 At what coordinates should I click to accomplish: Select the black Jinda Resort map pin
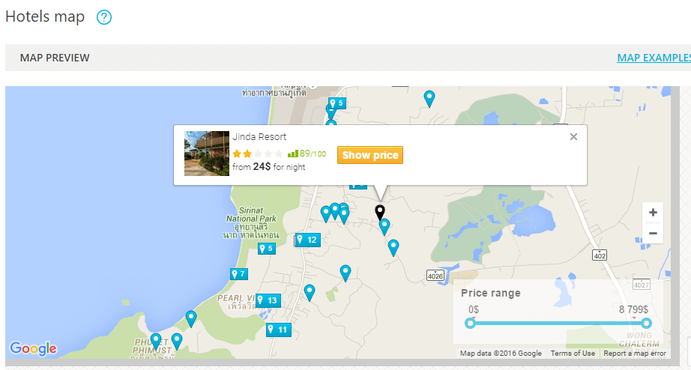pyautogui.click(x=380, y=212)
